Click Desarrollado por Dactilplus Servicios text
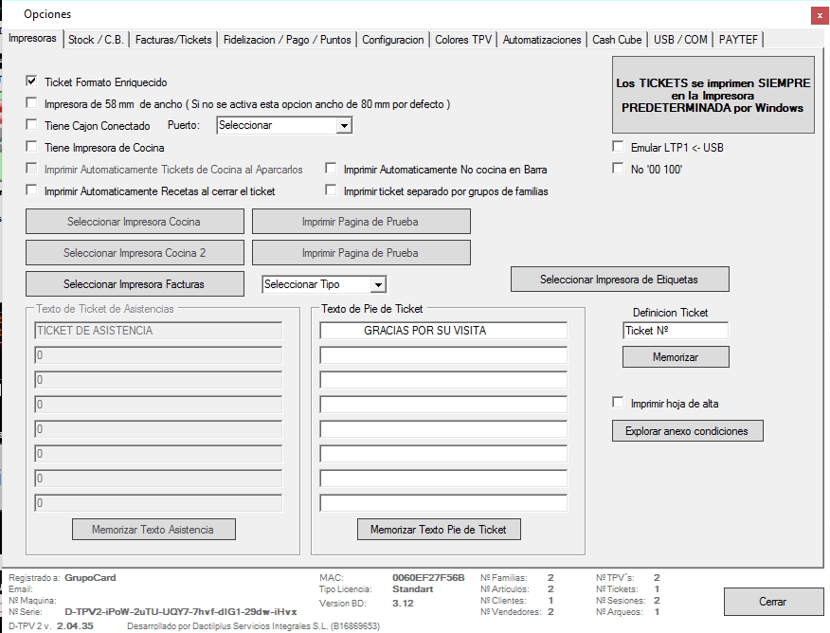Image resolution: width=830 pixels, height=633 pixels. tap(253, 626)
